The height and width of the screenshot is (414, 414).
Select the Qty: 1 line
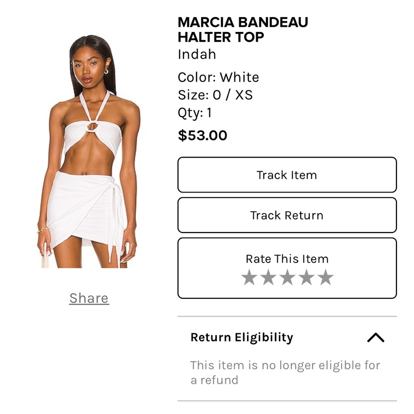tap(195, 112)
